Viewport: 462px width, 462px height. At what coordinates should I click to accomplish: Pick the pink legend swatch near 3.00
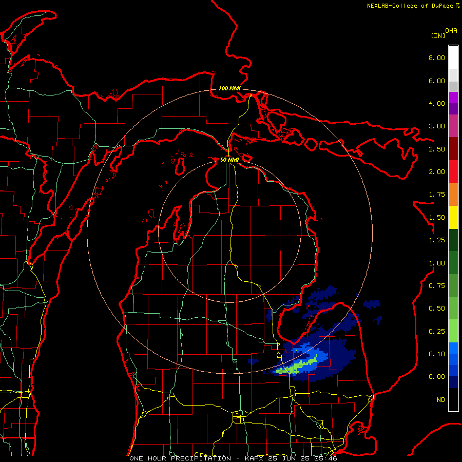tap(453, 126)
